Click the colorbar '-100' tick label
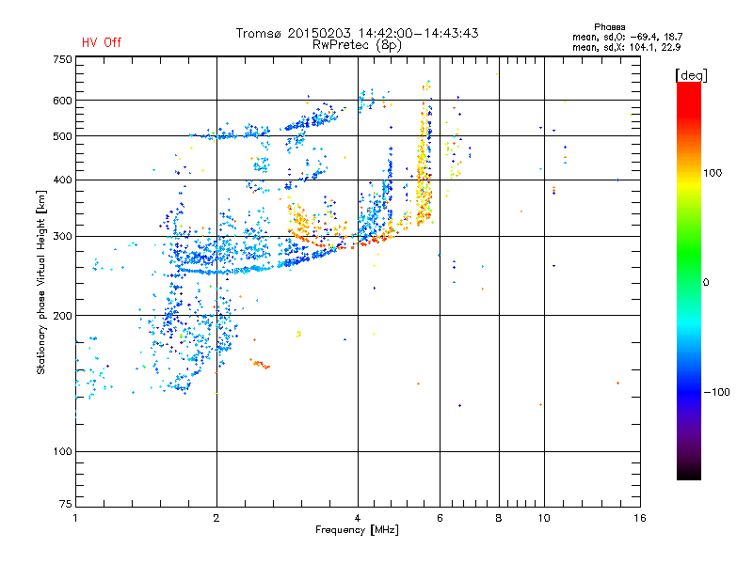This screenshot has width=753, height=564. coord(716,392)
